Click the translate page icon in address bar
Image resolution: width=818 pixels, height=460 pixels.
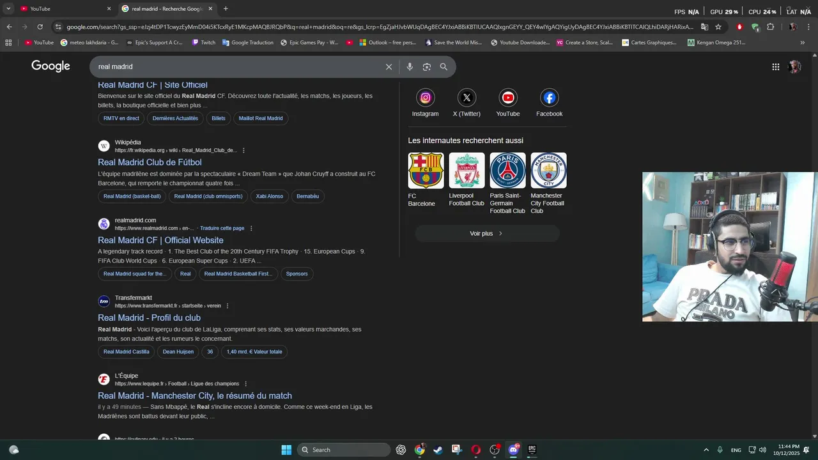pos(704,27)
